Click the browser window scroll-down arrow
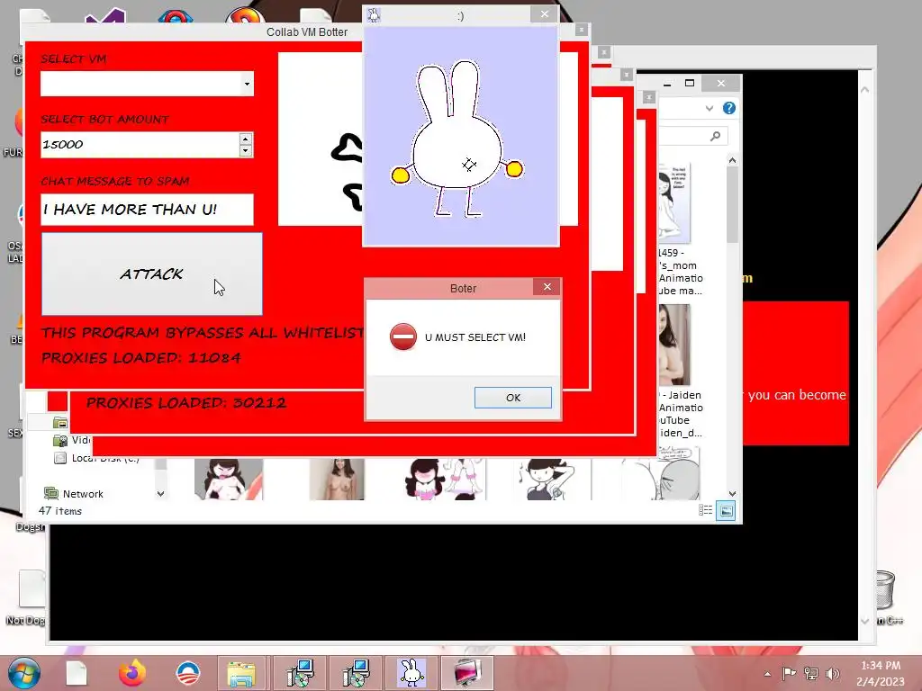This screenshot has height=691, width=922. (865, 621)
